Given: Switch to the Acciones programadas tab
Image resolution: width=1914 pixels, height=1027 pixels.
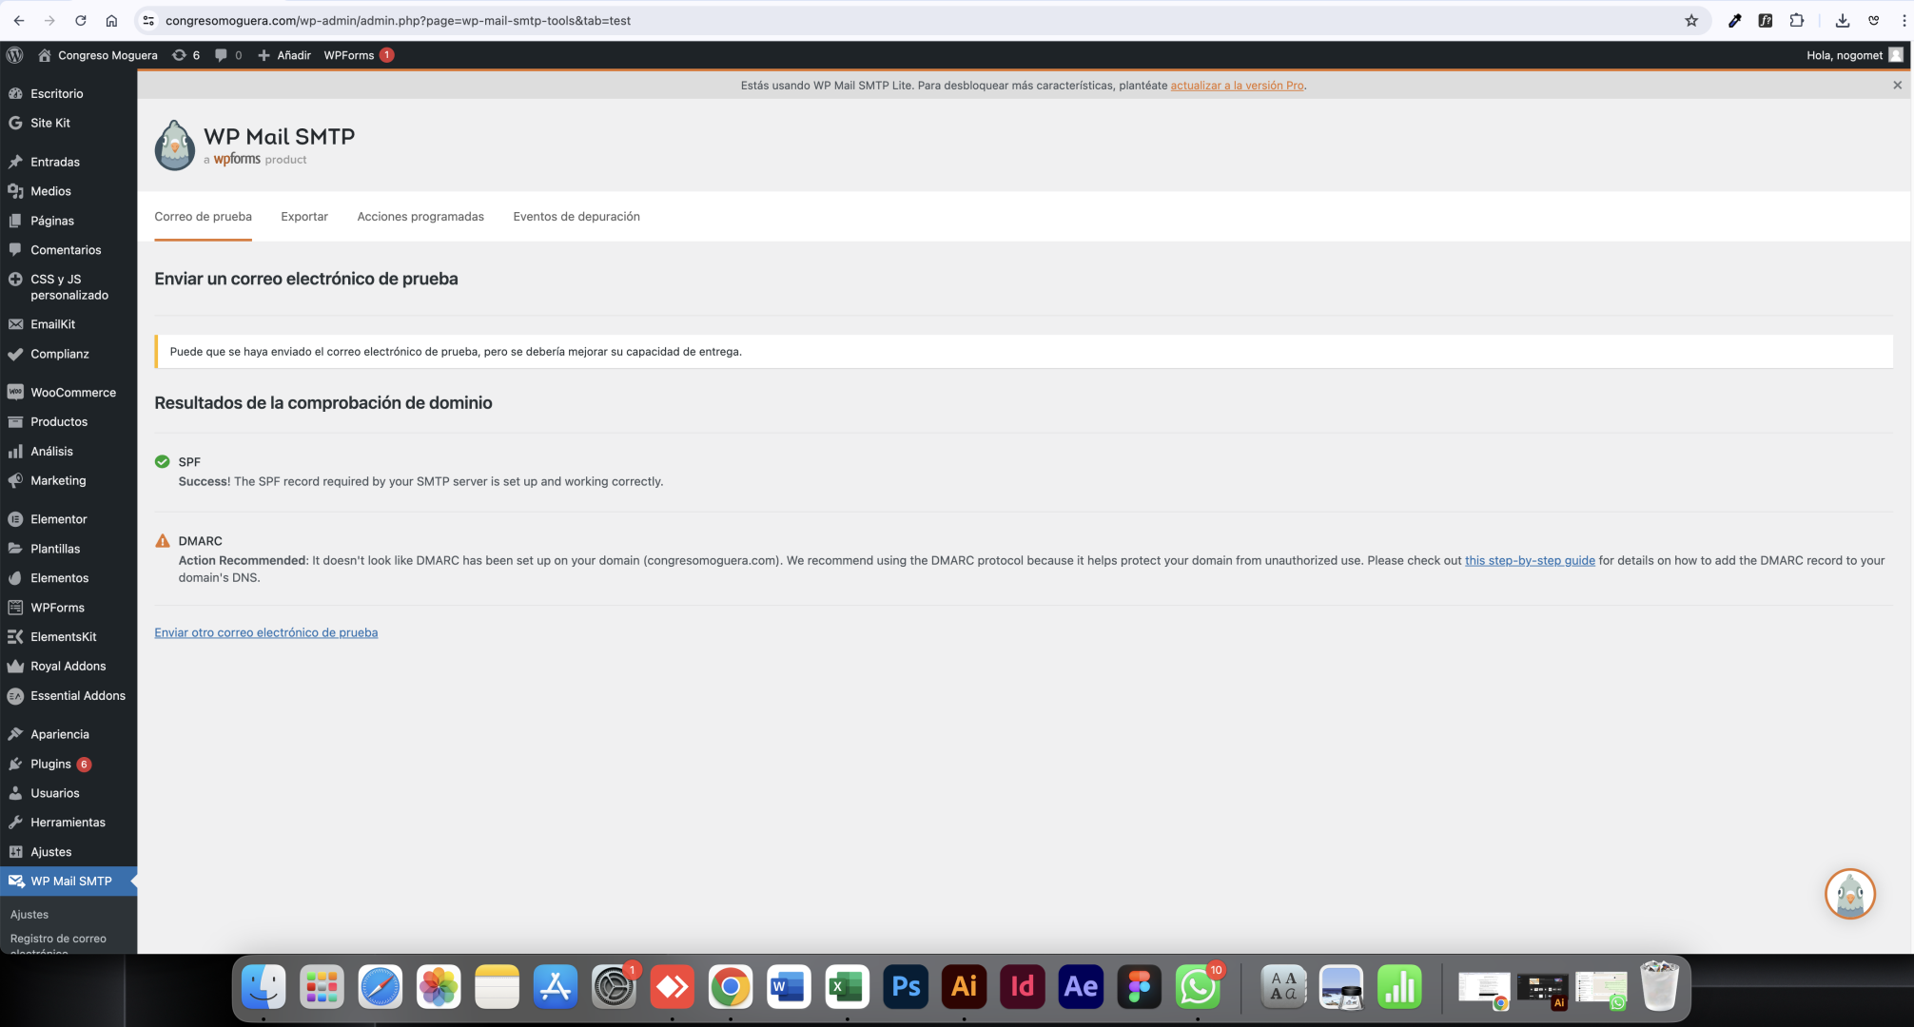Looking at the screenshot, I should point(420,217).
